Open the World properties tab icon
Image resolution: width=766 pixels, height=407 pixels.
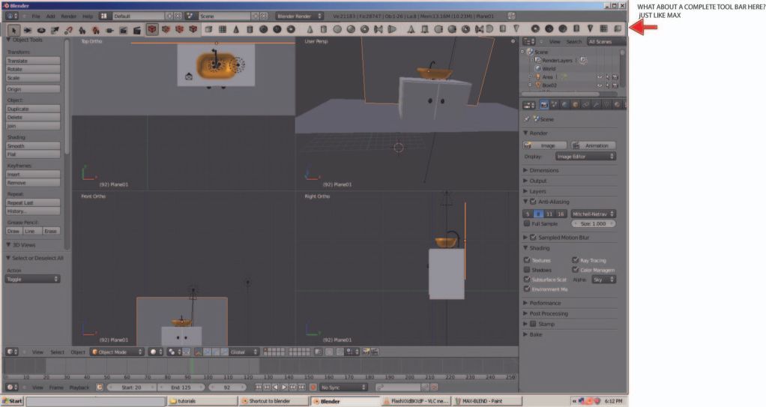pos(565,104)
